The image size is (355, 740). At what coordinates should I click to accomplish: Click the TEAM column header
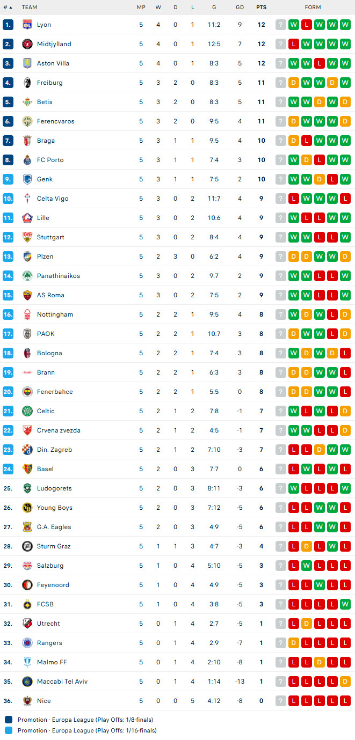pyautogui.click(x=30, y=8)
